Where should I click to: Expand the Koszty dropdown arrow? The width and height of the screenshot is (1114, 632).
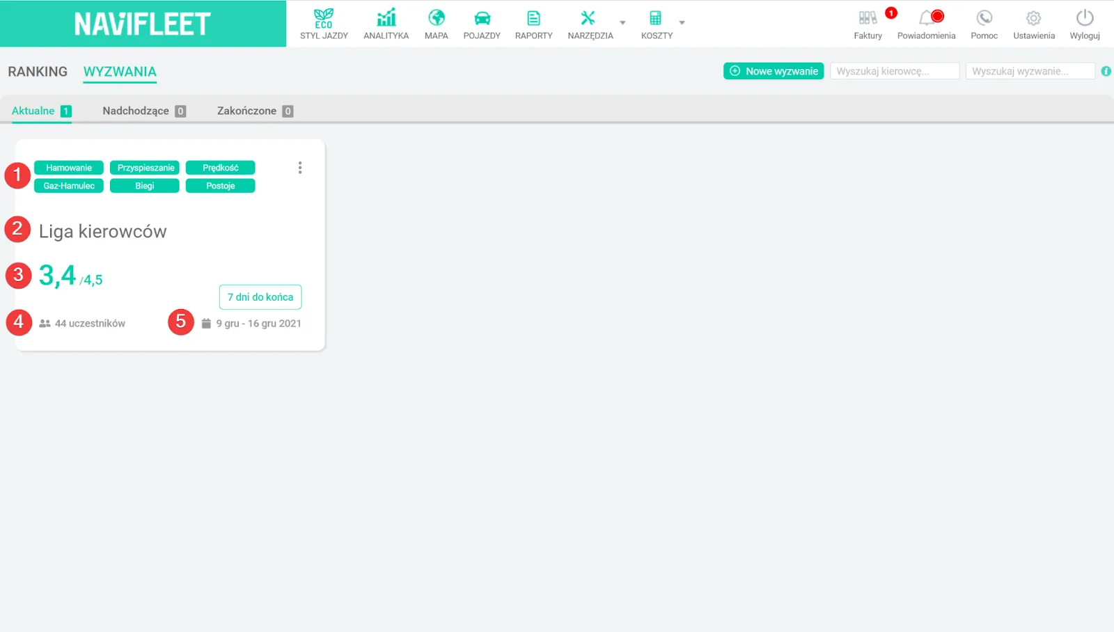[x=682, y=22]
